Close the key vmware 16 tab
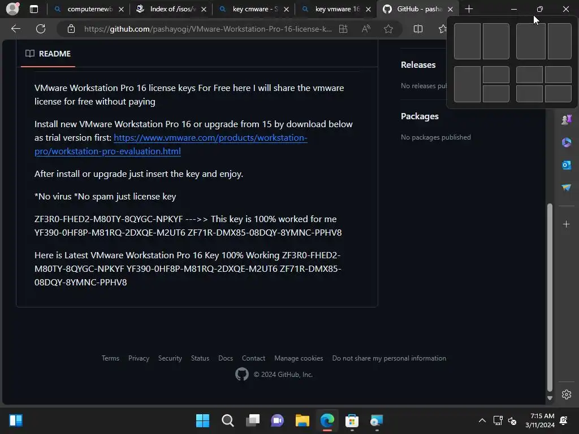579x434 pixels. tap(368, 9)
